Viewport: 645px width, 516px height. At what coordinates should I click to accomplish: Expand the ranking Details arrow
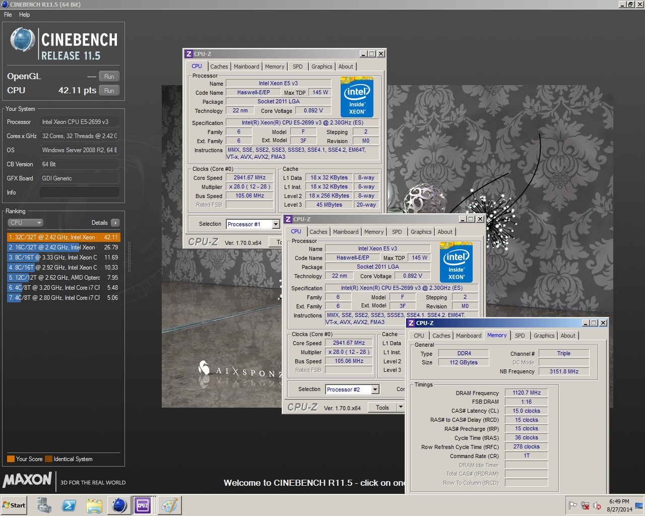click(115, 223)
